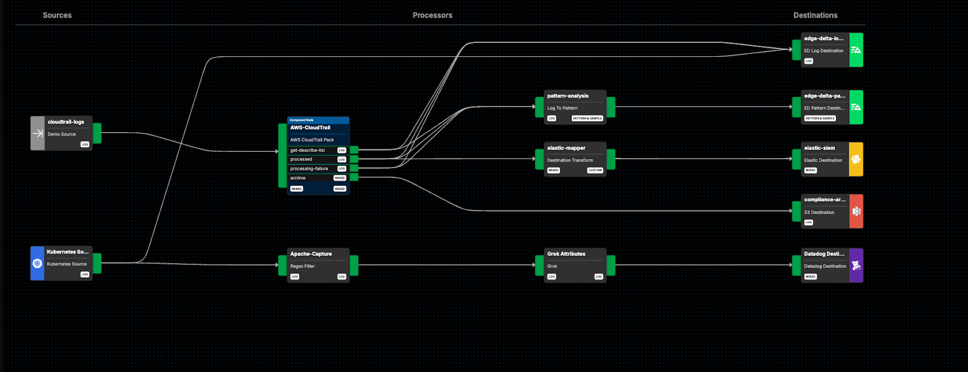Click the cloudtrail-logs green output port
The image size is (968, 372).
tap(97, 133)
